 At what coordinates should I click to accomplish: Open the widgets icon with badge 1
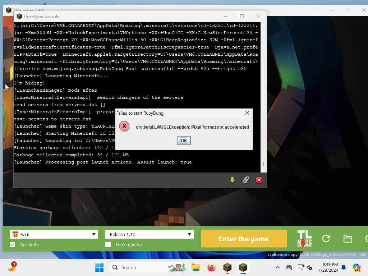click(12, 267)
